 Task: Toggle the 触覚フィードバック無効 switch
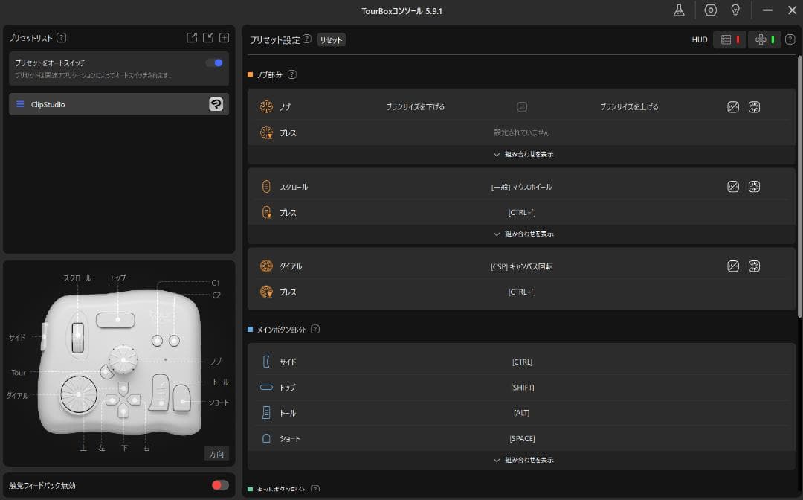tap(220, 485)
